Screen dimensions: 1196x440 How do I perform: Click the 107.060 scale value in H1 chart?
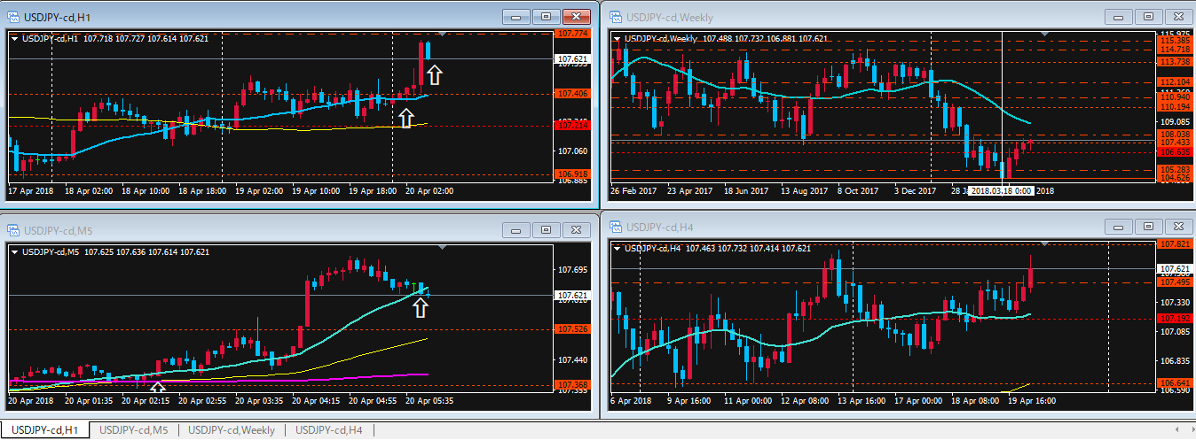(x=572, y=151)
